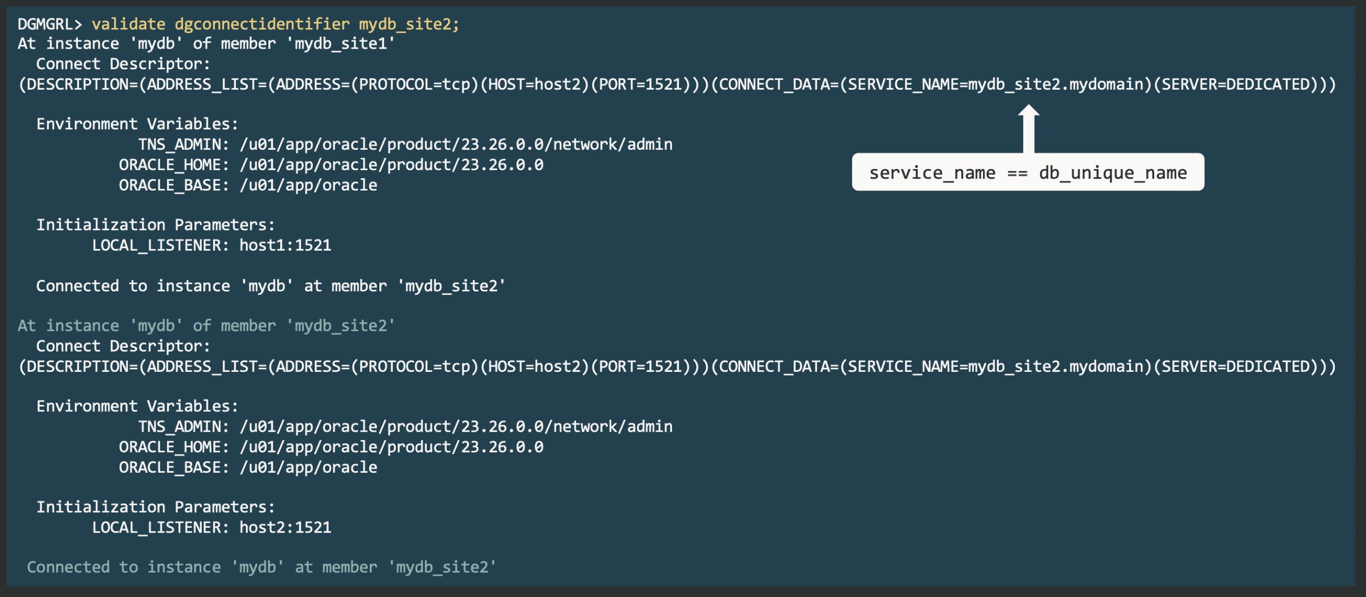
Task: Click first ORACLE_HOME path line
Action: tap(331, 165)
